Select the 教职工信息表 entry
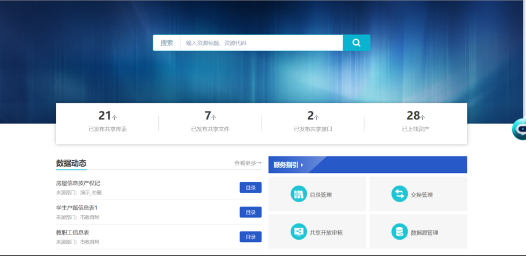This screenshot has height=256, width=526. pos(72,232)
